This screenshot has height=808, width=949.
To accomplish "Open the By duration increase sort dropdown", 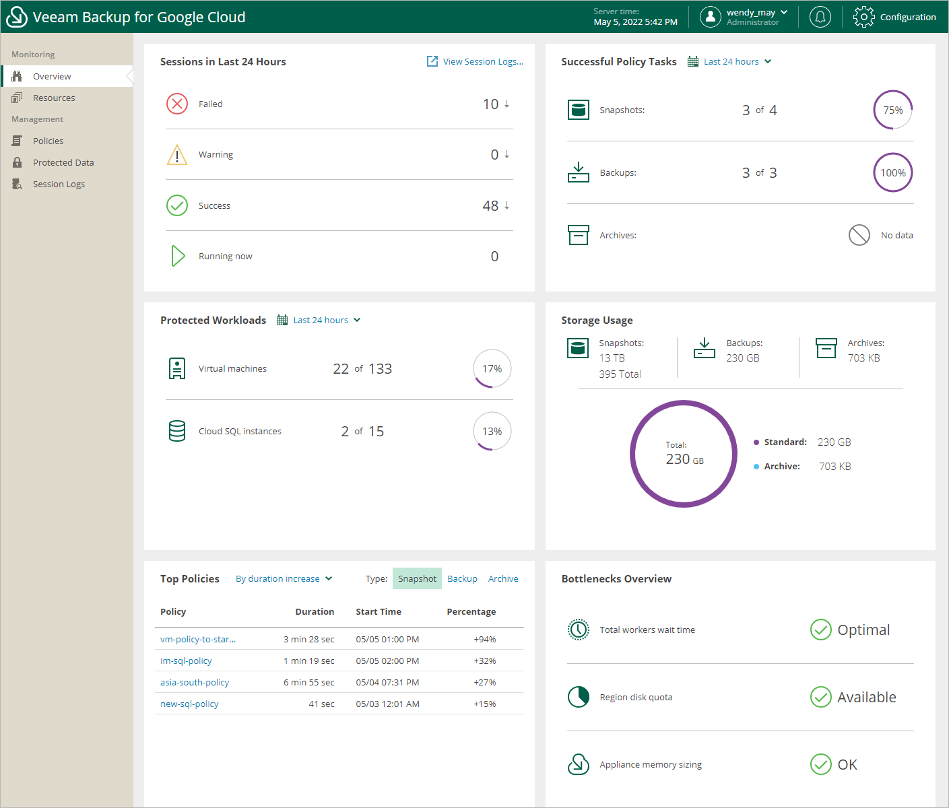I will point(284,578).
